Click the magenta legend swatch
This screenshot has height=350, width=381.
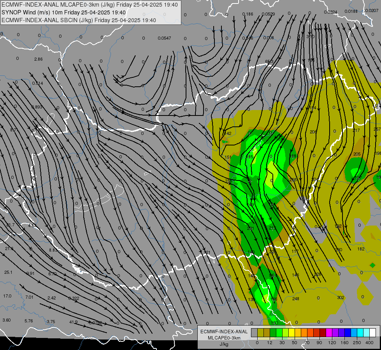coord(329,332)
